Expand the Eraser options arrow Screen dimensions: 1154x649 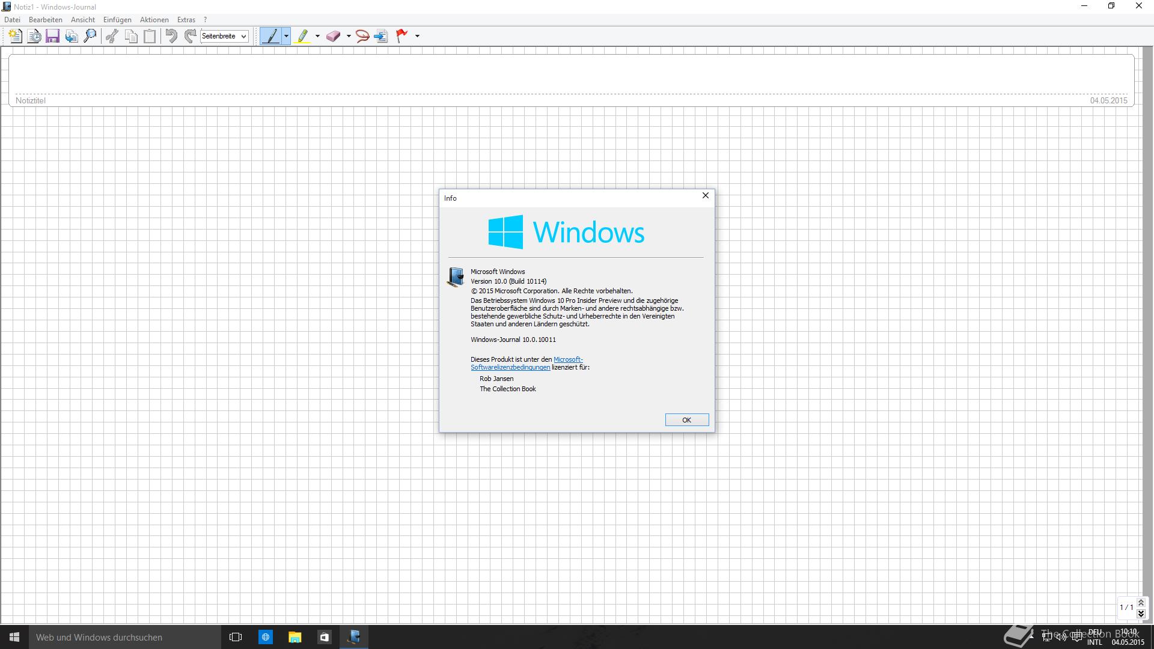pyautogui.click(x=349, y=36)
